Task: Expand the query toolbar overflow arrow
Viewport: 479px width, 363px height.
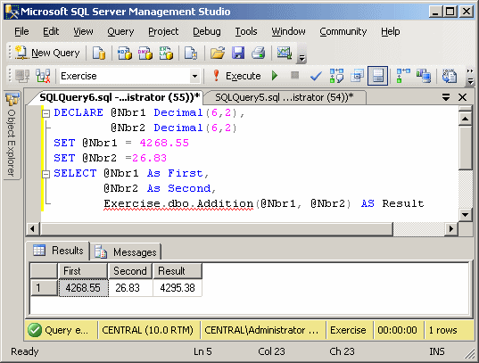Action: pos(470,77)
